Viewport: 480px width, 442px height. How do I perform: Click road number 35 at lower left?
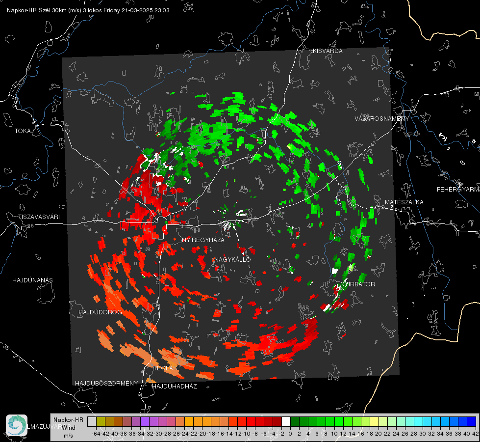point(7,348)
